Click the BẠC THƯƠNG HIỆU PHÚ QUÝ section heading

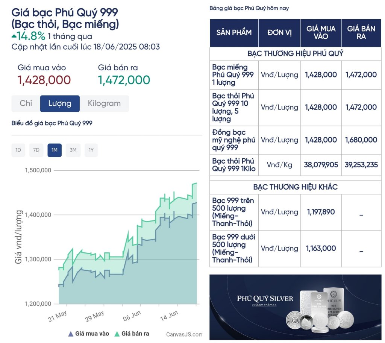coord(296,53)
